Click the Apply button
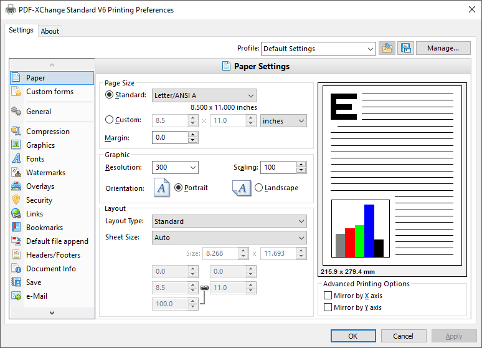This screenshot has width=482, height=348. [x=454, y=336]
